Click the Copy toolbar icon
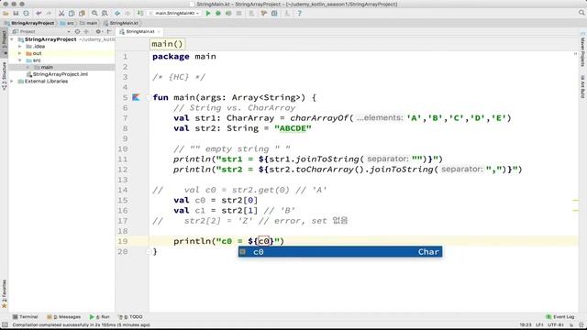Viewport: 587px width, 330px height. tap(72, 13)
